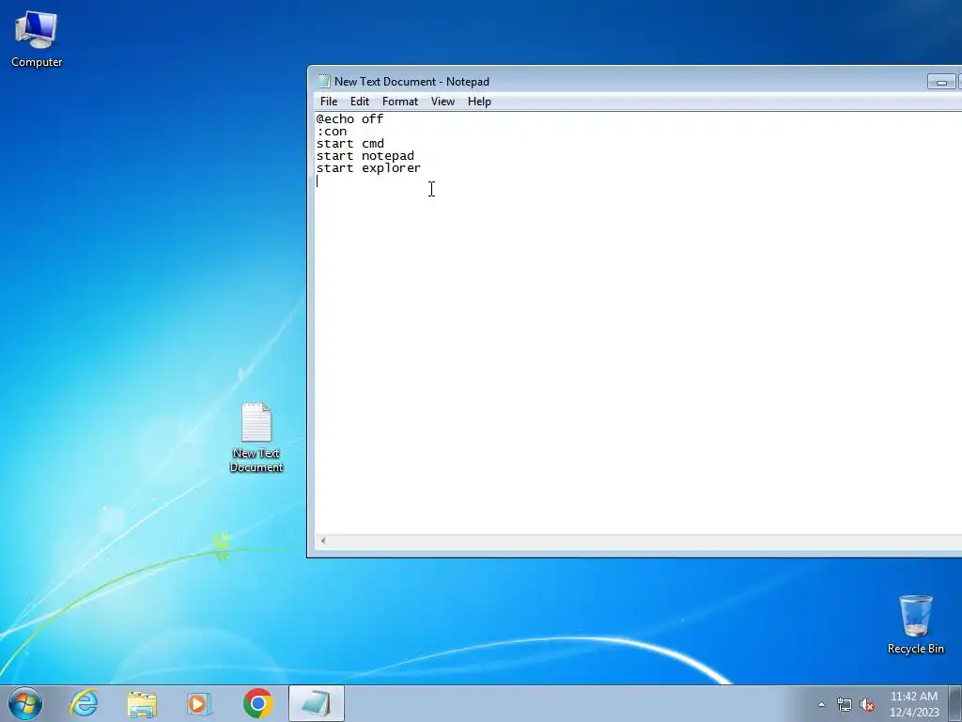This screenshot has height=722, width=962.
Task: Click the Notepad icon in the title bar
Action: (x=323, y=81)
